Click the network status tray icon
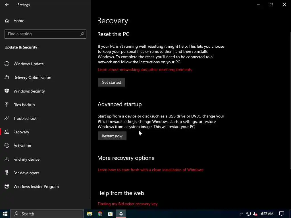 pos(248,214)
